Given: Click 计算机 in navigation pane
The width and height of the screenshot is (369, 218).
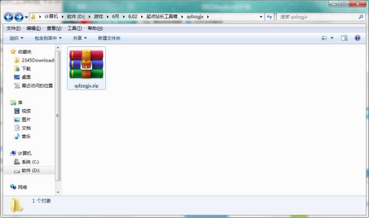Looking at the screenshot, I should (x=24, y=153).
